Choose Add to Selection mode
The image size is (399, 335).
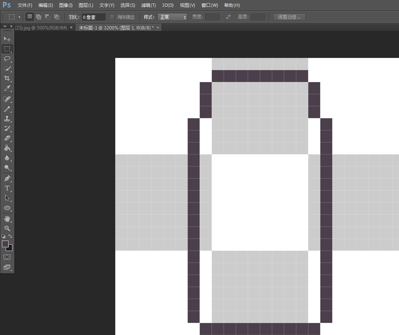[39, 17]
